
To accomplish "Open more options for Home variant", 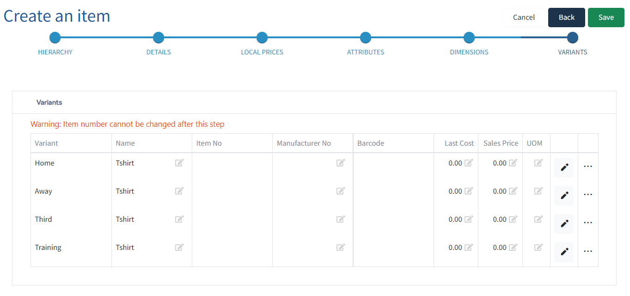I will pos(588,166).
